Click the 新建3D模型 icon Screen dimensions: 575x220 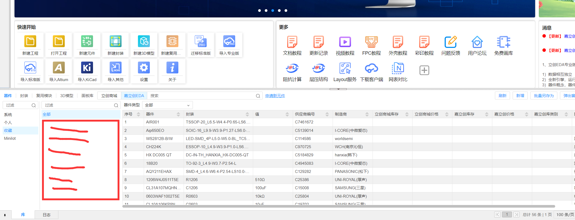pos(144,42)
